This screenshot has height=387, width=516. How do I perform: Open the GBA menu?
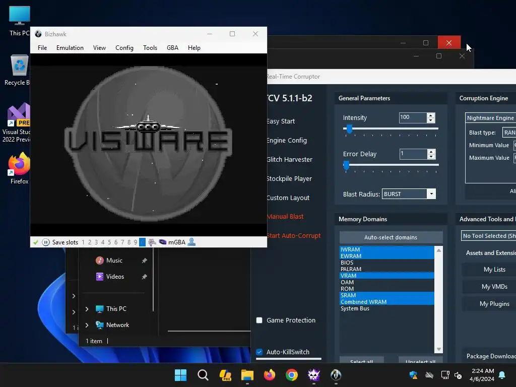(x=172, y=48)
